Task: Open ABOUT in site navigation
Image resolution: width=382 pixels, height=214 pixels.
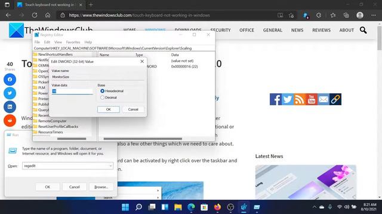Action: click(x=346, y=30)
